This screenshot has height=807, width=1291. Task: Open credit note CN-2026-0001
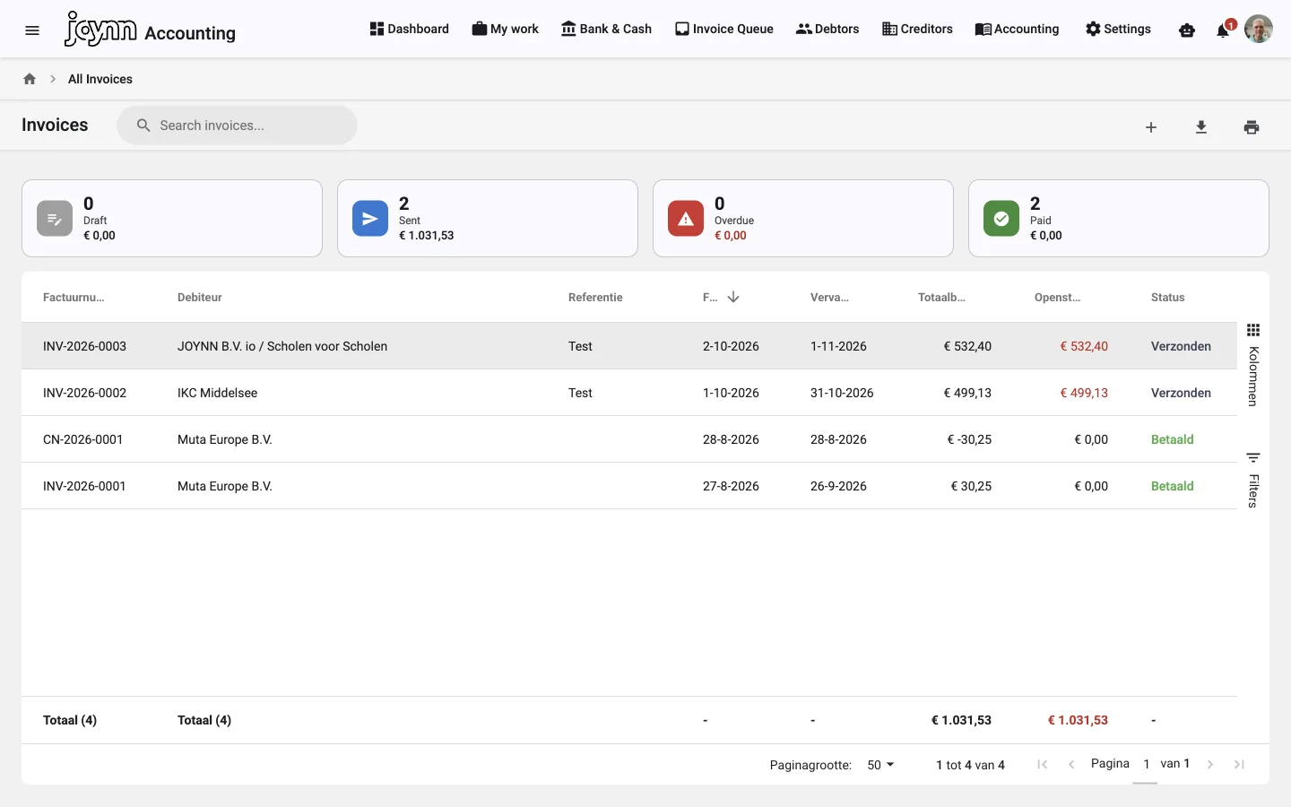click(83, 439)
